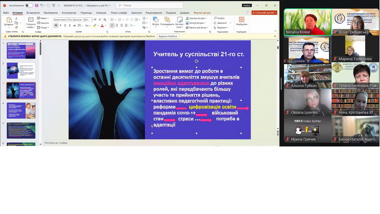Toggle bold text formatting
Viewport: 380px width, 214px height.
coord(56,25)
